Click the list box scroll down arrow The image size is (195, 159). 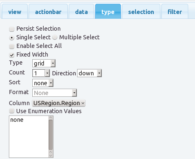pyautogui.click(x=50, y=155)
